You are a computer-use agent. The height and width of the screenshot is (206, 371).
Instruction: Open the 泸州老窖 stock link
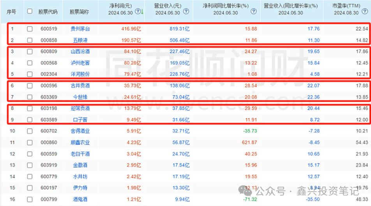[x=80, y=63]
